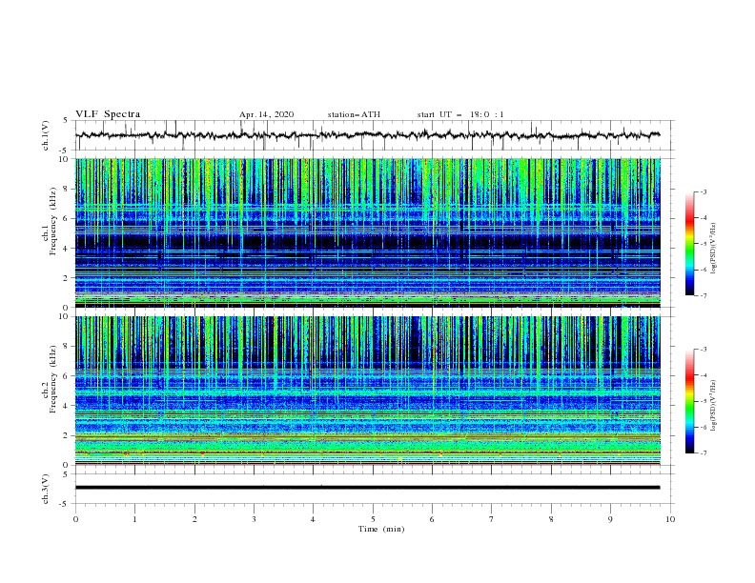Click the ch.2 frequency axis "4" tick label
Screen dimensions: 755x583
68,406
